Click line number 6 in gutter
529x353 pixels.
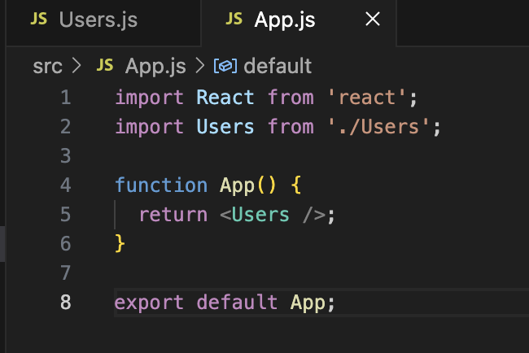pyautogui.click(x=65, y=244)
